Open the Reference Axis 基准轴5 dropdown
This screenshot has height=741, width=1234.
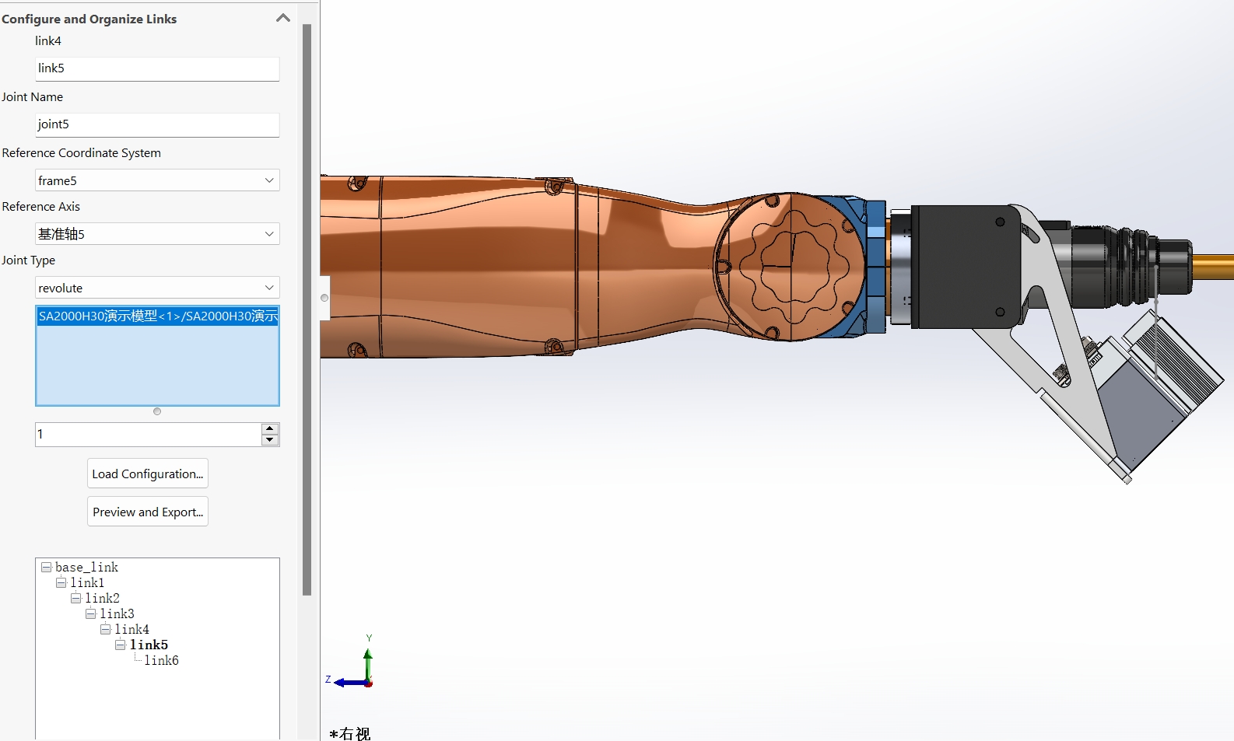point(268,234)
